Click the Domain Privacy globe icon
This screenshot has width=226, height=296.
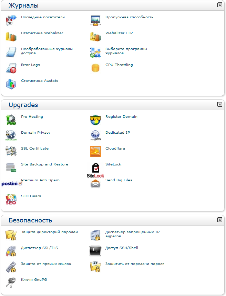point(11,135)
